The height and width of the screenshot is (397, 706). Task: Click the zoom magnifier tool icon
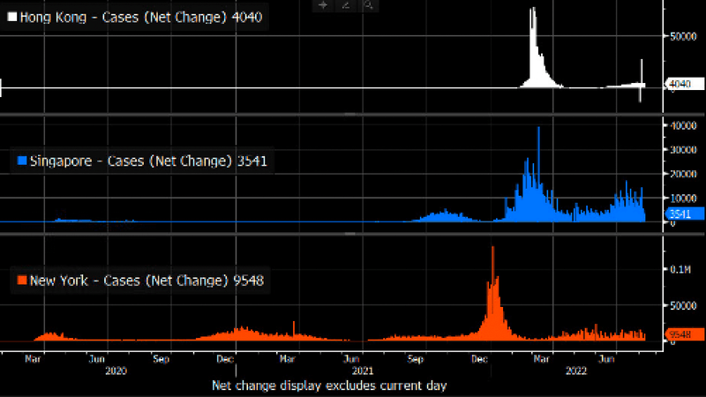pos(367,5)
